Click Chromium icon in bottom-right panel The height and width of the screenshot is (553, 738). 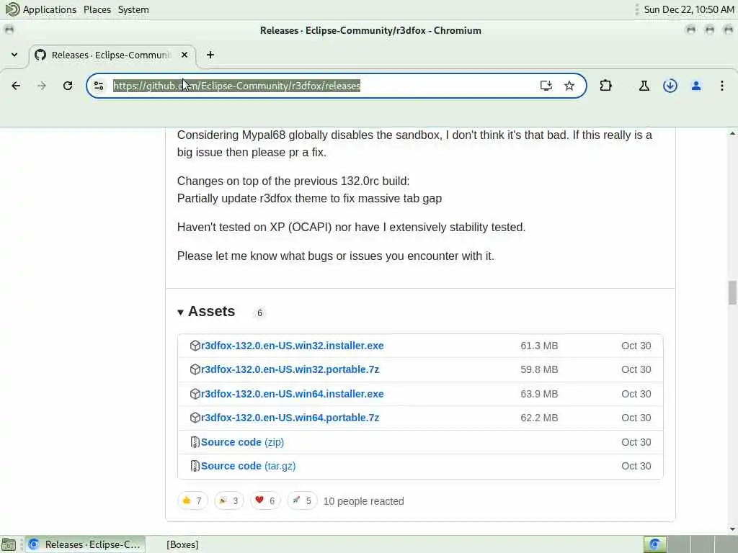[654, 544]
